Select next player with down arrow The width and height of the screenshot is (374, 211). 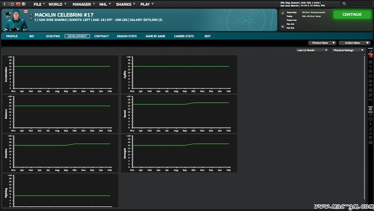(31, 18)
